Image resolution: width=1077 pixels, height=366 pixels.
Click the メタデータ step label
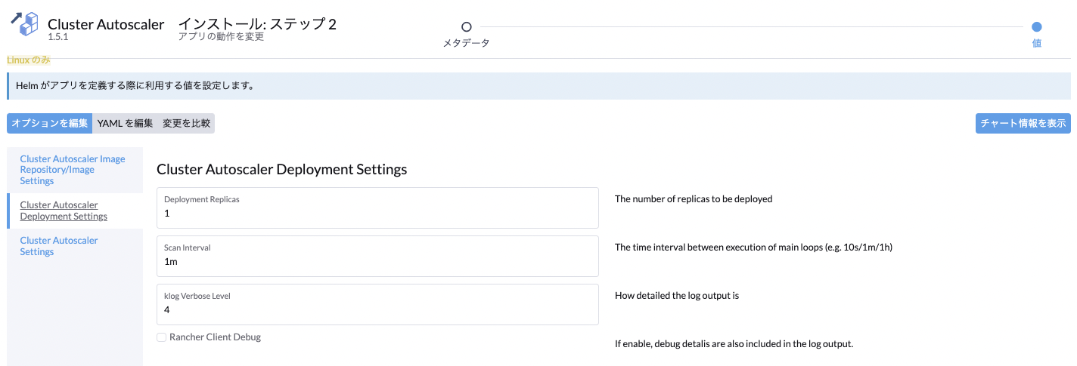[x=466, y=43]
